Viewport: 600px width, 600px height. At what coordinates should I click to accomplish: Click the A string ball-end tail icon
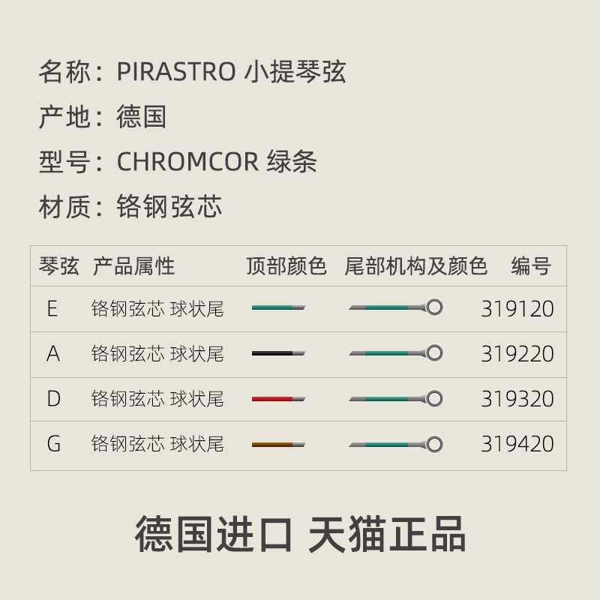pos(396,352)
